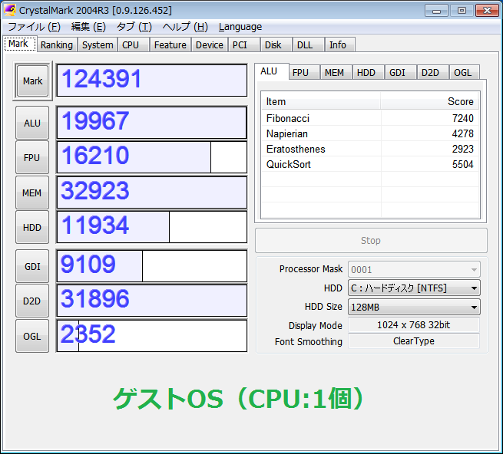The image size is (503, 454).
Task: Click the OGL benchmark button
Action: tap(32, 336)
